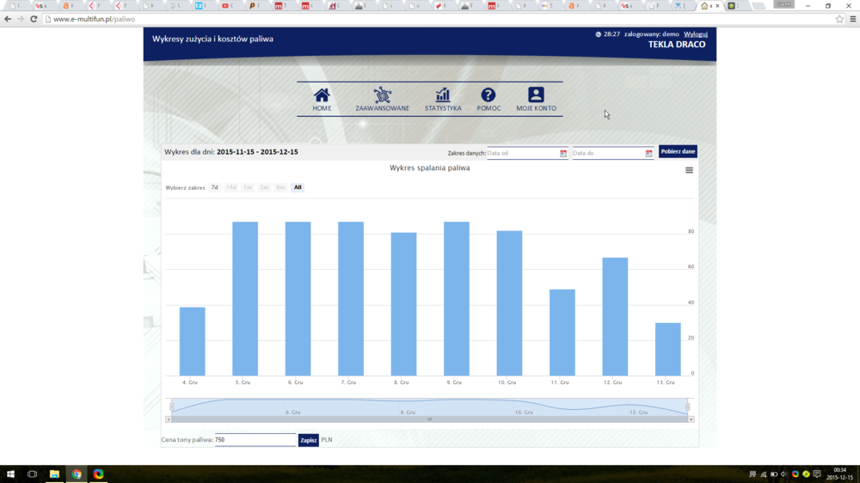This screenshot has width=860, height=483.
Task: Select the All range option
Action: click(298, 187)
